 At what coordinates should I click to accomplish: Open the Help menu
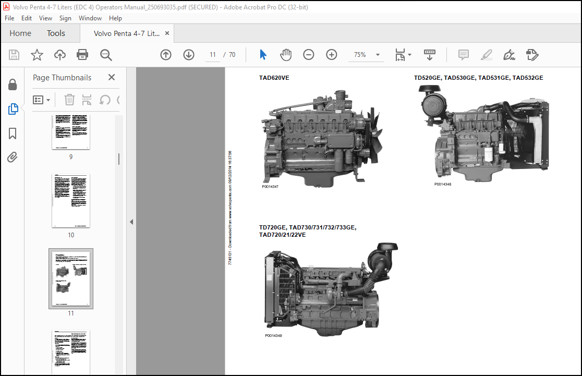115,18
